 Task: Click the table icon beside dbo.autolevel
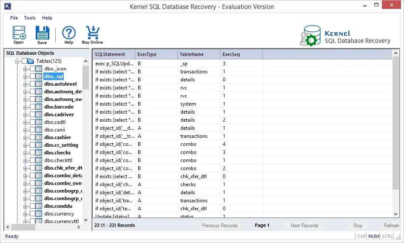point(39,84)
